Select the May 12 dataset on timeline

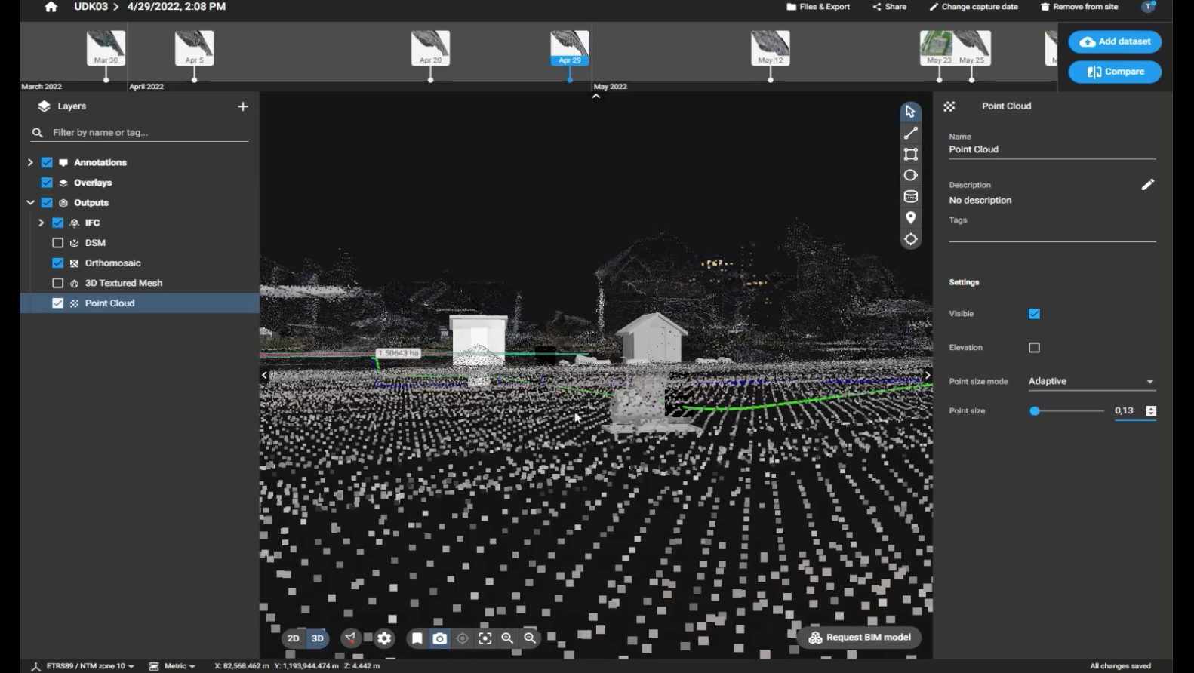(771, 49)
